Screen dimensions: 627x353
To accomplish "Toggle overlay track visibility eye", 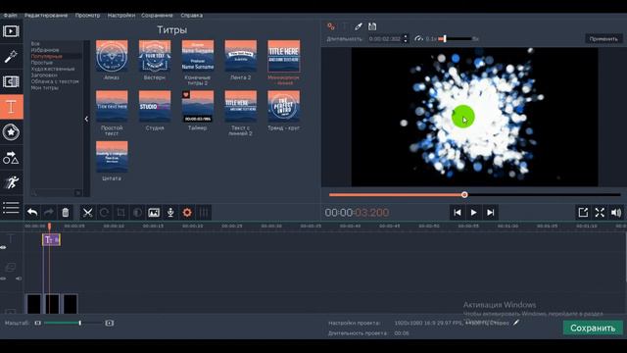I will (x=3, y=278).
